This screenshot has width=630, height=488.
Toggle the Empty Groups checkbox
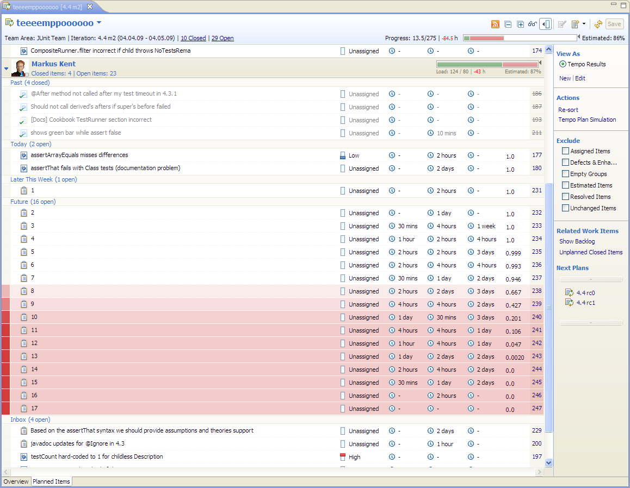pyautogui.click(x=565, y=174)
